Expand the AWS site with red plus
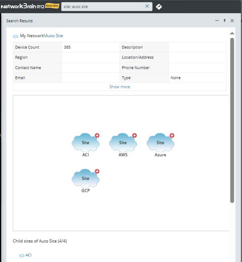 pyautogui.click(x=135, y=135)
